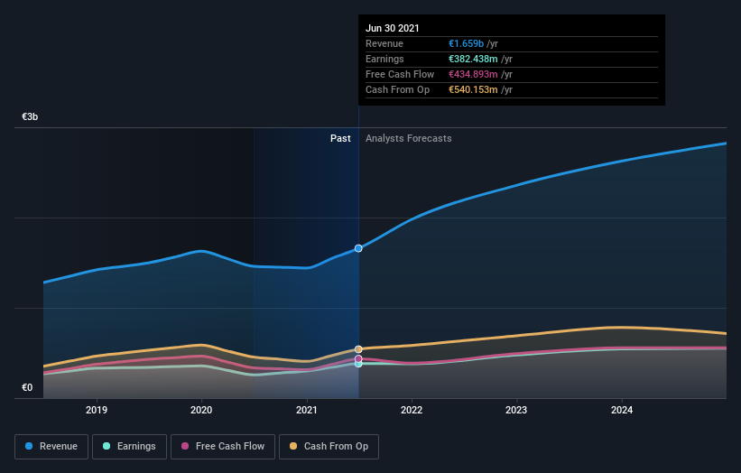Click the €382.438m earnings value

tap(473, 59)
